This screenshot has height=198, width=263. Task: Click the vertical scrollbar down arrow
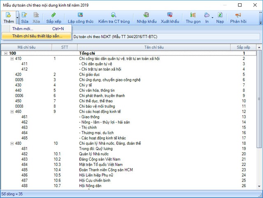point(260,187)
